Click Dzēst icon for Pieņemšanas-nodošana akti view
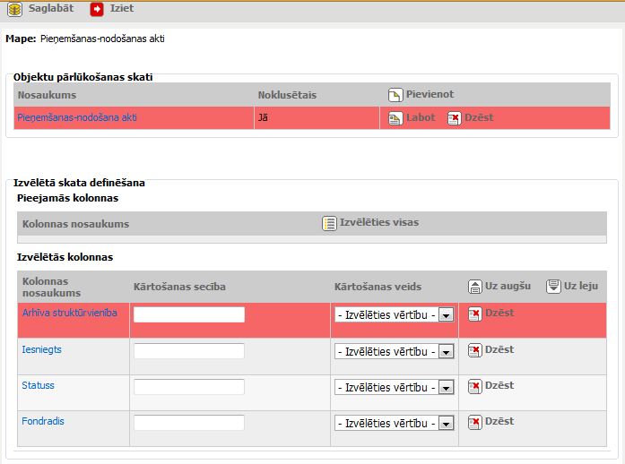Viewport: 625px width, 464px height. 455,118
